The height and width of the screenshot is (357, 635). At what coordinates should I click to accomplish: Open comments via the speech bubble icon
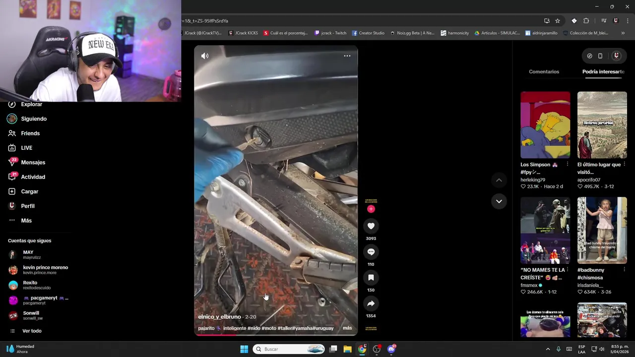pos(371,252)
